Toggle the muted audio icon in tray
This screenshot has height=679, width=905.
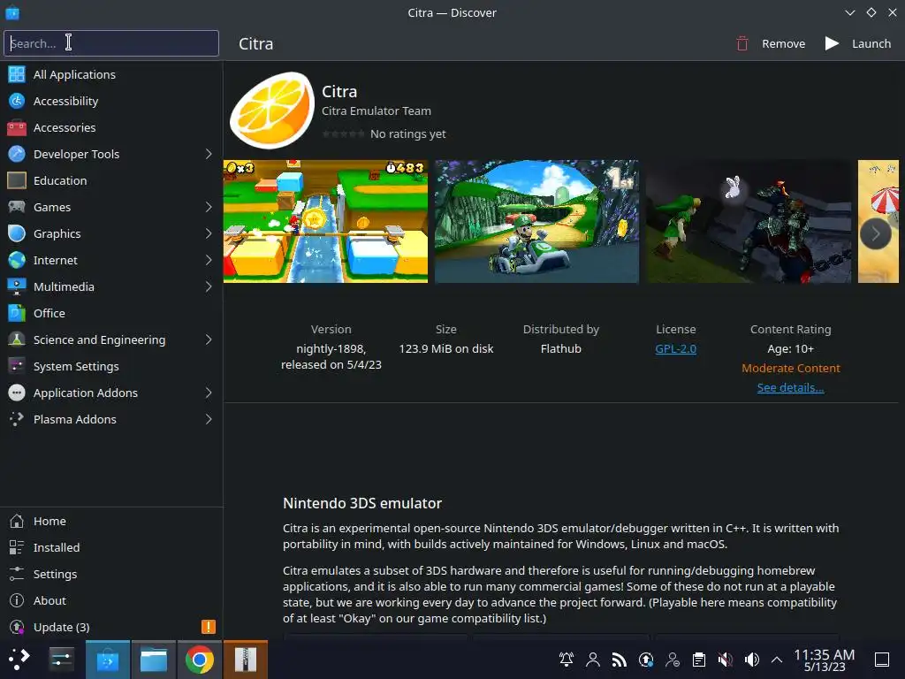point(726,660)
